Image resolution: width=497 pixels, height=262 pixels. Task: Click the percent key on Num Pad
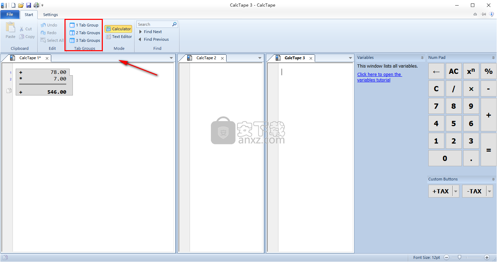488,71
